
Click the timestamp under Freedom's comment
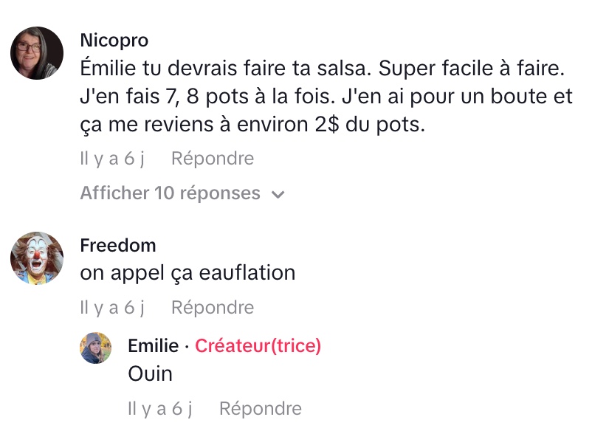112,308
